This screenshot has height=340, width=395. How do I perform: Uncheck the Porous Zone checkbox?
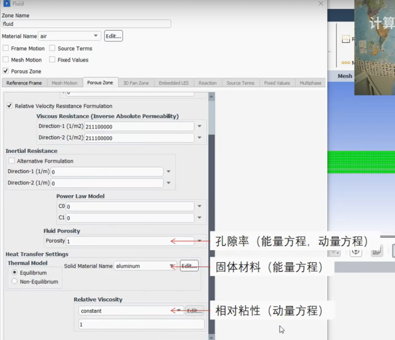5,71
